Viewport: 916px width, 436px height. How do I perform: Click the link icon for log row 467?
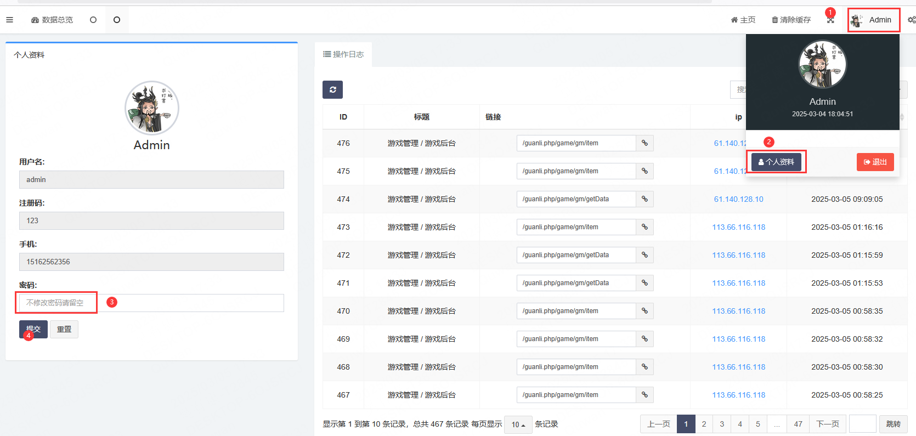pos(644,395)
